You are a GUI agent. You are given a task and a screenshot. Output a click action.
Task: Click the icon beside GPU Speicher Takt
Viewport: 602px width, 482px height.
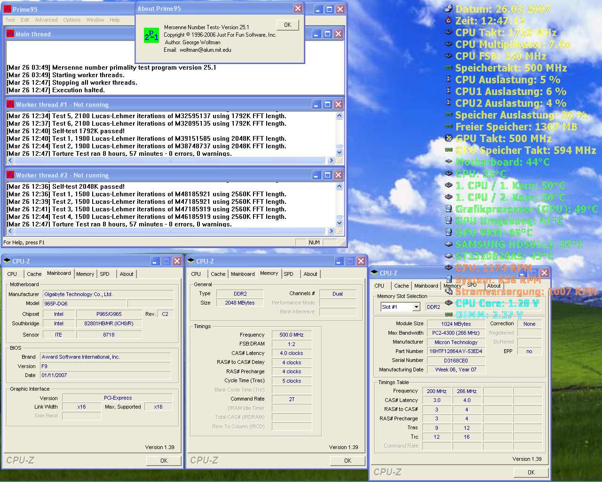coord(449,150)
